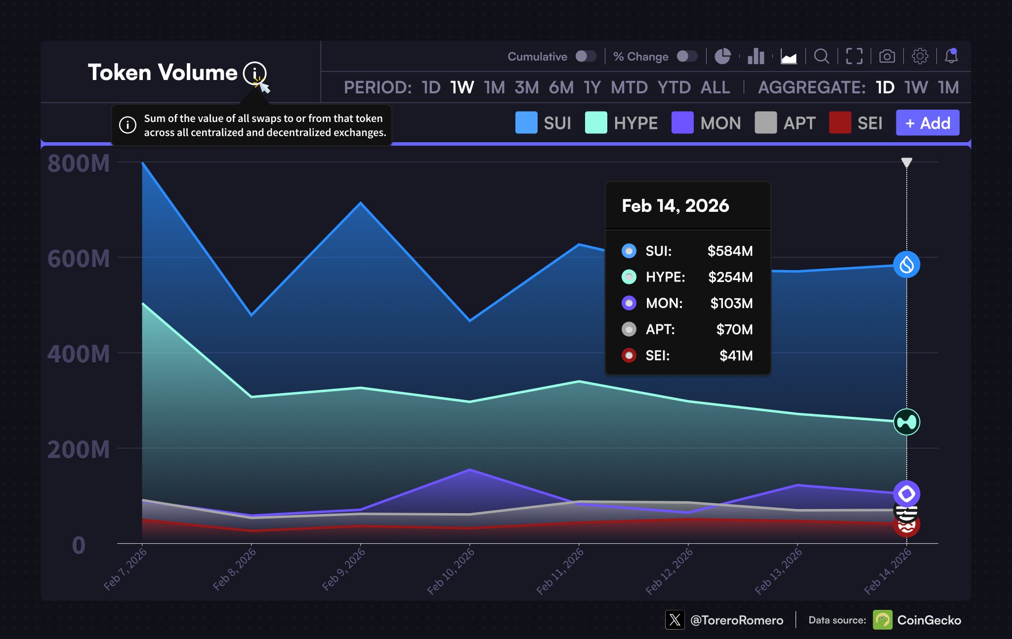Switch to the pie chart view
This screenshot has height=639, width=1012.
pos(722,56)
